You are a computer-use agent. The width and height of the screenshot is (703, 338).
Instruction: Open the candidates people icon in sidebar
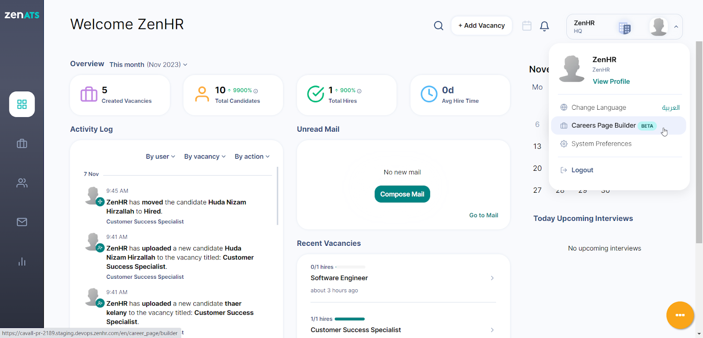coord(22,183)
